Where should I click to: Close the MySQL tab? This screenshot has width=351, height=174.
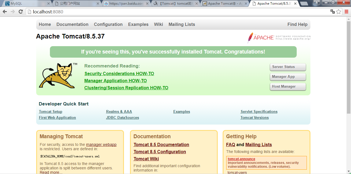[x=49, y=4]
